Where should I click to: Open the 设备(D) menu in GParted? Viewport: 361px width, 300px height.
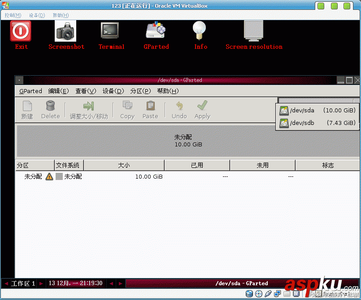point(113,91)
